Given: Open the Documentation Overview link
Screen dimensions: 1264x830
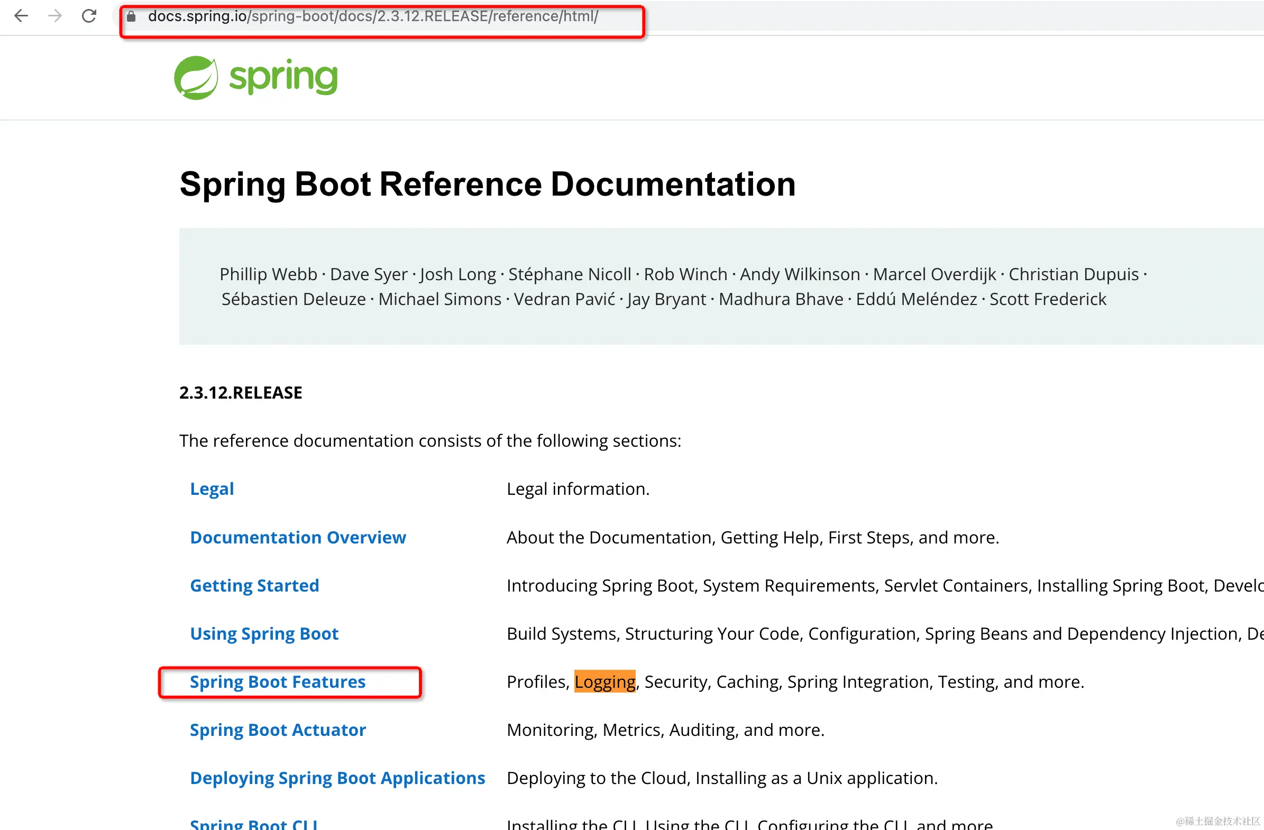Looking at the screenshot, I should pos(297,537).
